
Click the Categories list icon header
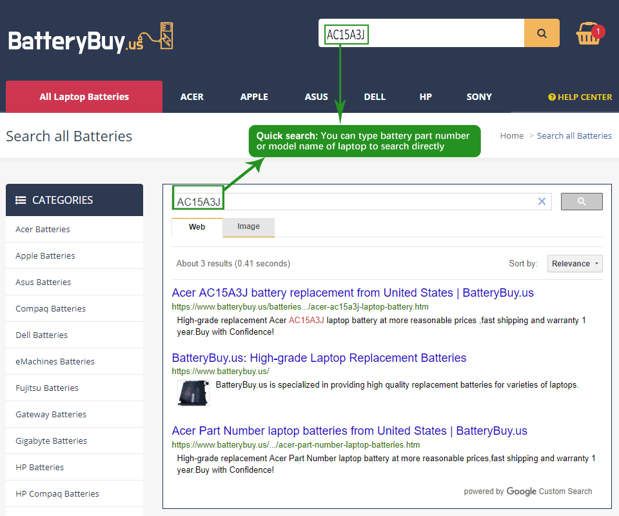pos(21,200)
